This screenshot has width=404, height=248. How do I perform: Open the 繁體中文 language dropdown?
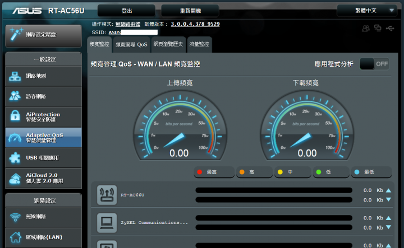tap(367, 11)
